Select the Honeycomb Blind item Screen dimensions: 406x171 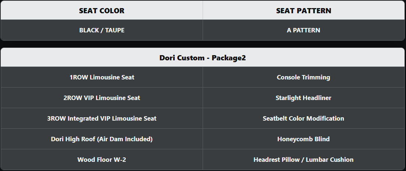[x=303, y=139]
